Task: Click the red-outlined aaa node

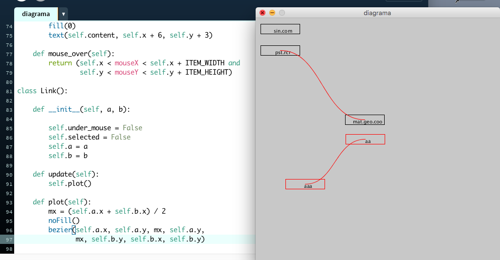Action: [x=305, y=184]
